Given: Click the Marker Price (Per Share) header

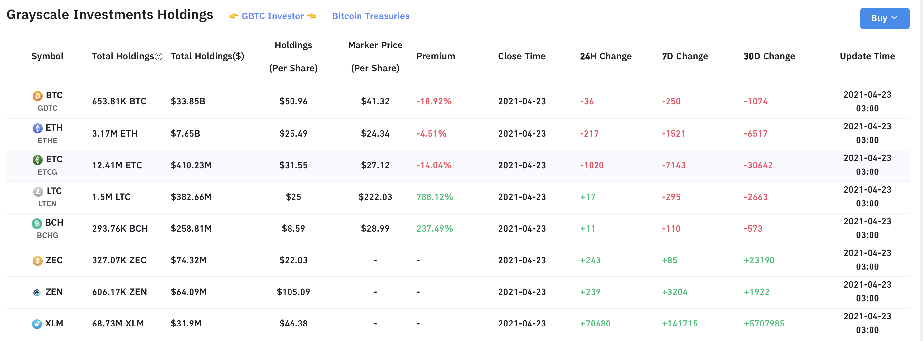Looking at the screenshot, I should pos(375,56).
